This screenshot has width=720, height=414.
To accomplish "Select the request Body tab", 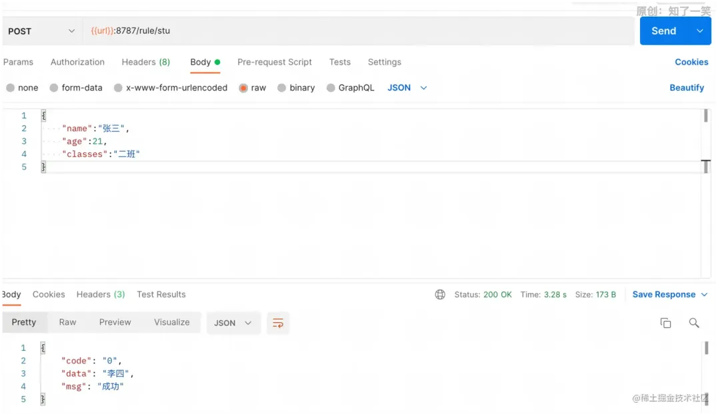I will point(205,62).
